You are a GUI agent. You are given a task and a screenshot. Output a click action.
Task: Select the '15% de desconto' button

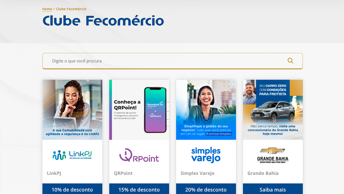click(x=139, y=189)
